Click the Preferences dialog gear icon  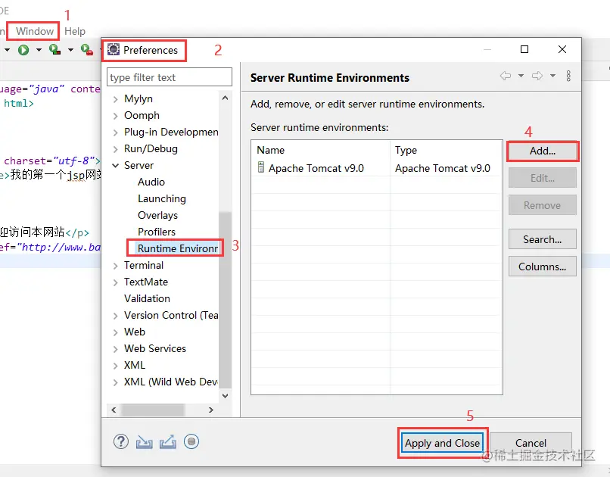click(x=114, y=49)
